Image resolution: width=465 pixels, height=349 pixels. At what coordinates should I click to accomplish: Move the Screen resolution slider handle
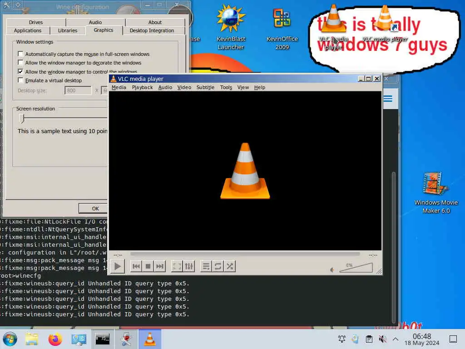click(x=22, y=118)
